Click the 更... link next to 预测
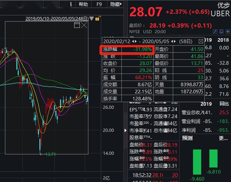The height and width of the screenshot is (182, 231). (223, 138)
